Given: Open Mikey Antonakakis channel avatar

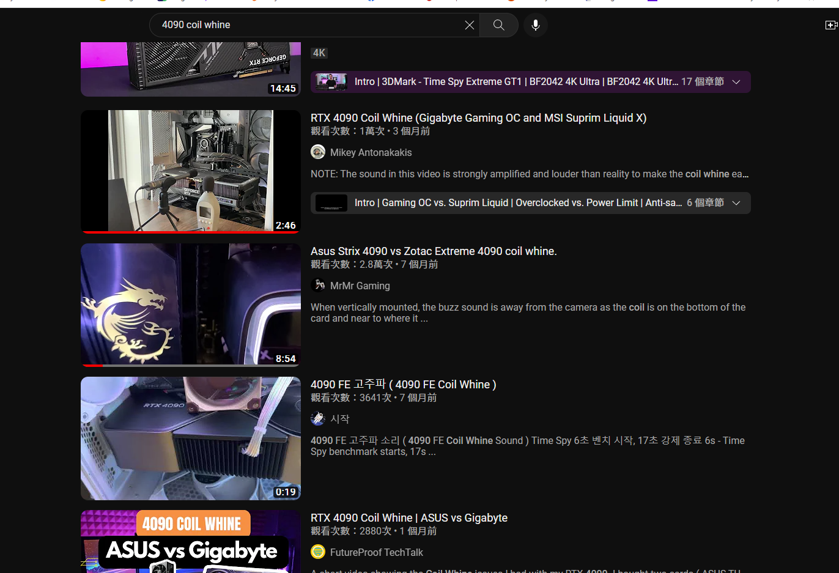Looking at the screenshot, I should point(318,152).
